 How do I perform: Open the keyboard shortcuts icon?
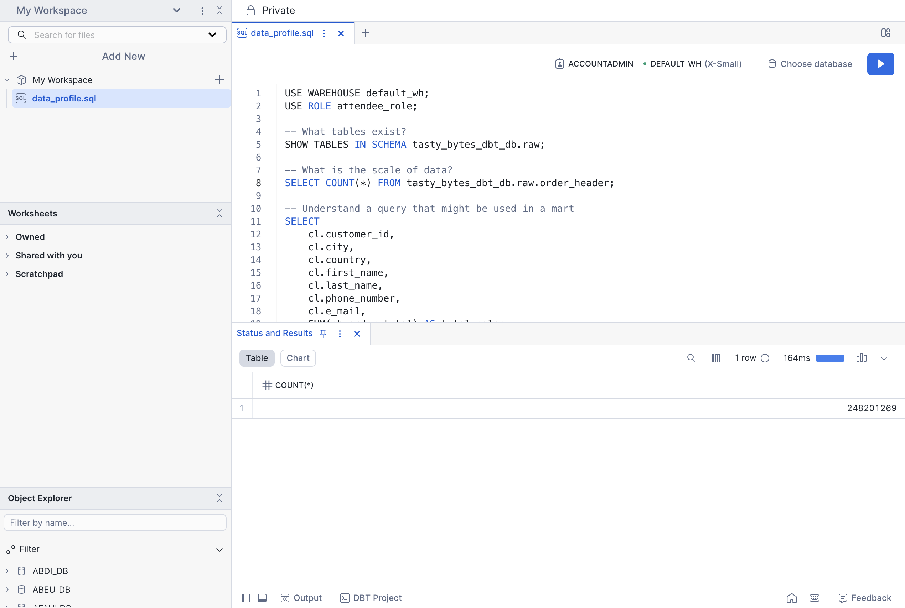pos(814,598)
